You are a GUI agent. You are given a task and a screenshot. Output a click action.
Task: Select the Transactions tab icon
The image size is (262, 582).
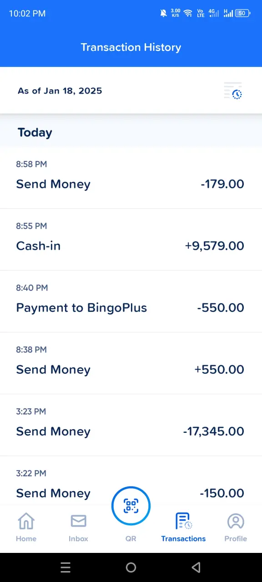click(x=183, y=521)
